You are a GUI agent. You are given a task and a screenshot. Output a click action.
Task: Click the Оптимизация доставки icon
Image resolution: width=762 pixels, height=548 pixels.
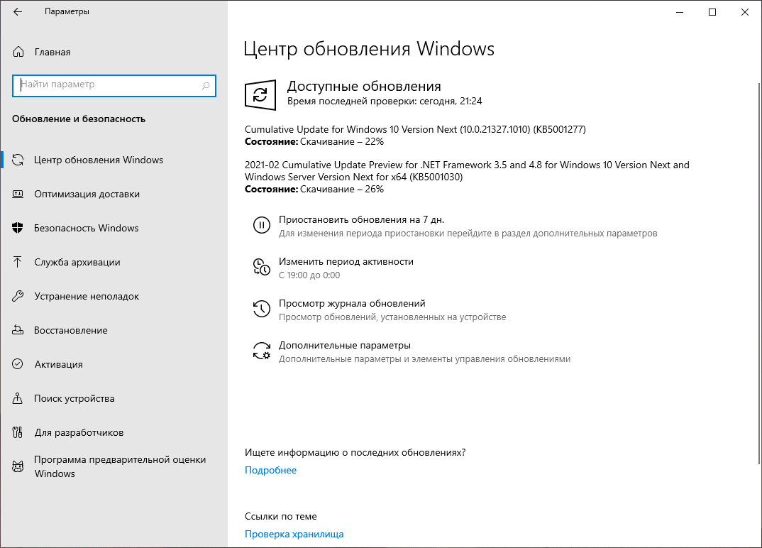[18, 194]
